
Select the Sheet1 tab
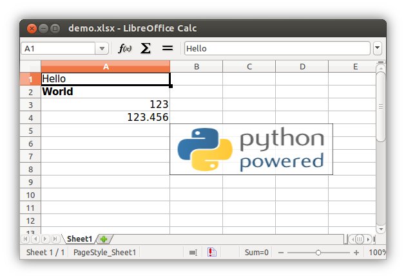pyautogui.click(x=79, y=239)
